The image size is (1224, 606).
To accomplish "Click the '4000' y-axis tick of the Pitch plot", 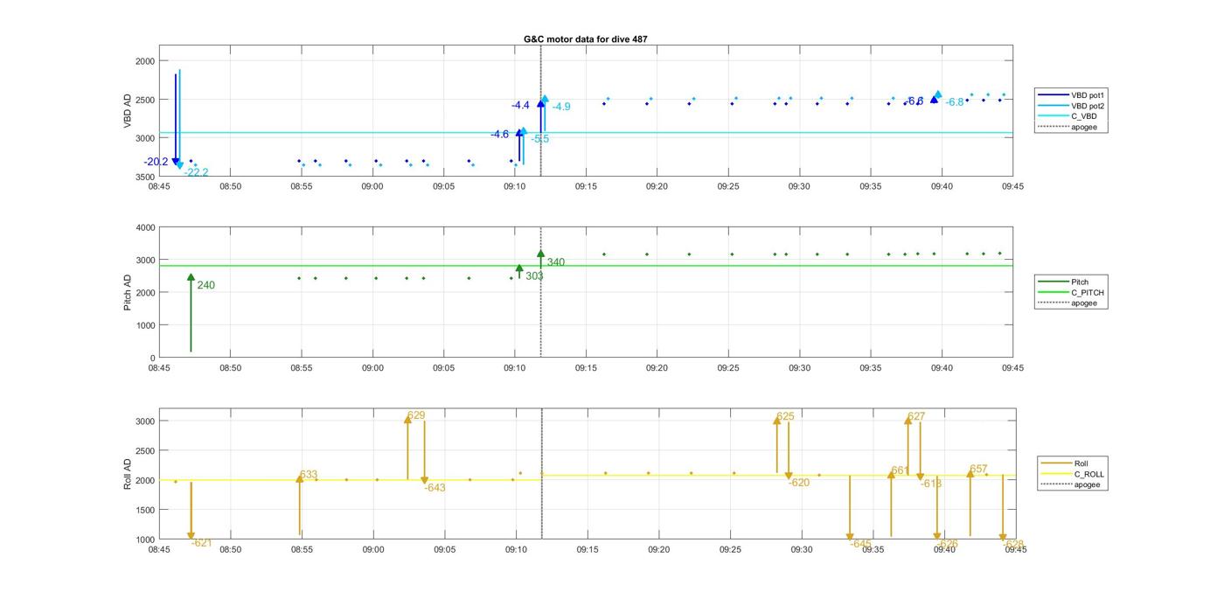I will coord(145,227).
